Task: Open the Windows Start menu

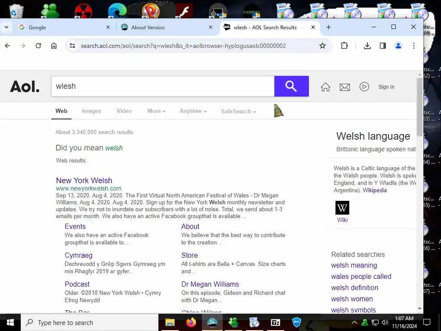Action: [x=10, y=322]
